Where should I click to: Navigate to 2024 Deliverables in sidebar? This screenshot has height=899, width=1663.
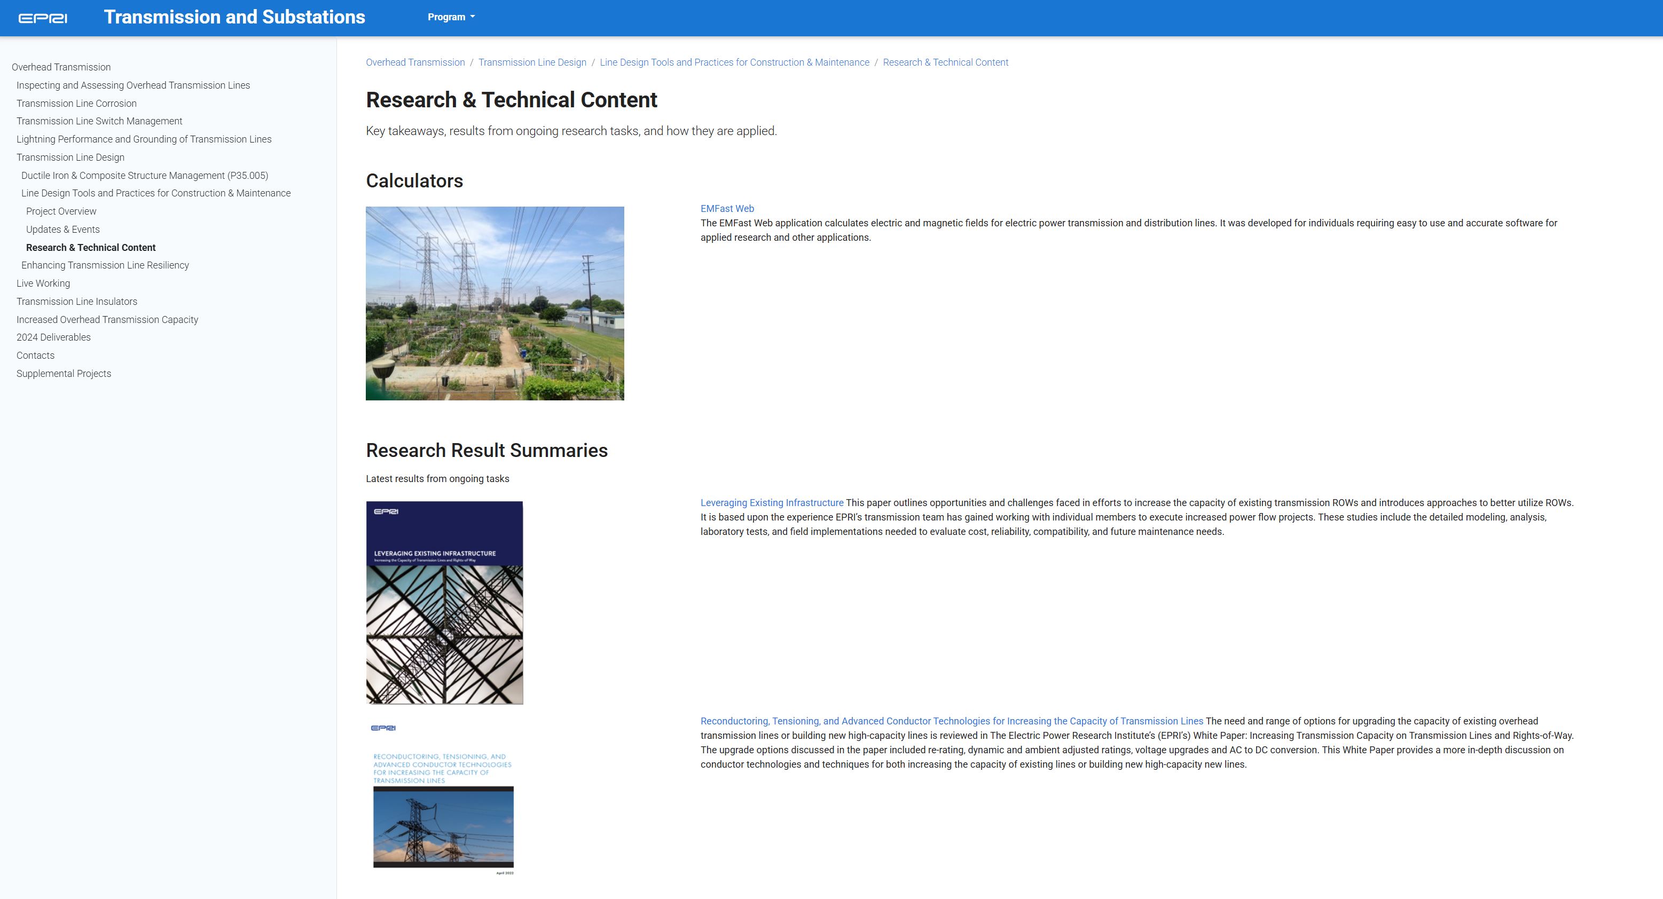click(53, 337)
